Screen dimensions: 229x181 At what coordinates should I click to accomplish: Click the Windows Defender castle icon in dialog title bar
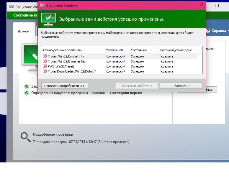coord(42,5)
